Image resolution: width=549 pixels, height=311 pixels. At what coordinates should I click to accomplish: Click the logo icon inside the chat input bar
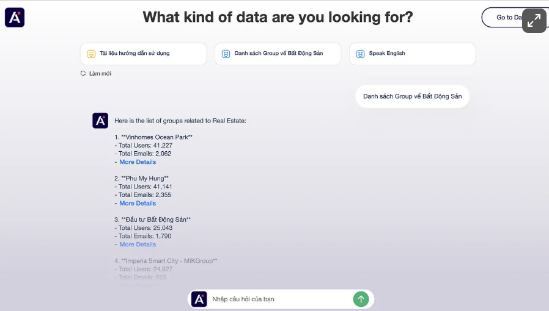pyautogui.click(x=199, y=299)
